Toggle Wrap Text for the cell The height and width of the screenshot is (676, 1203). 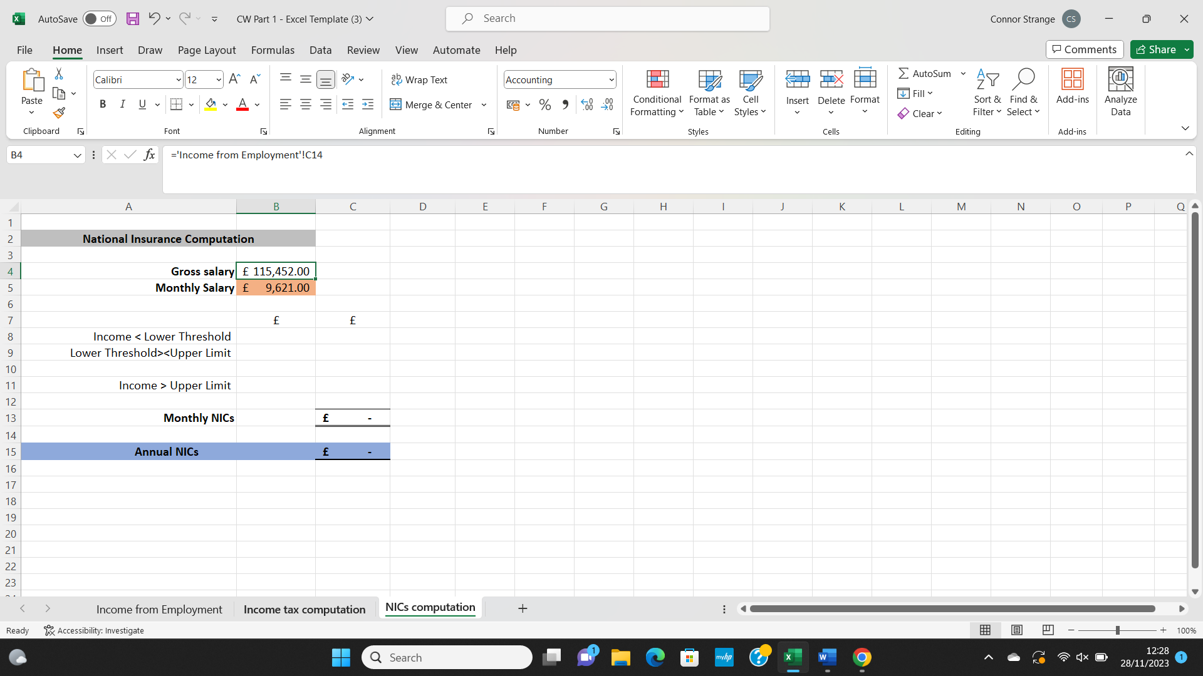(419, 79)
